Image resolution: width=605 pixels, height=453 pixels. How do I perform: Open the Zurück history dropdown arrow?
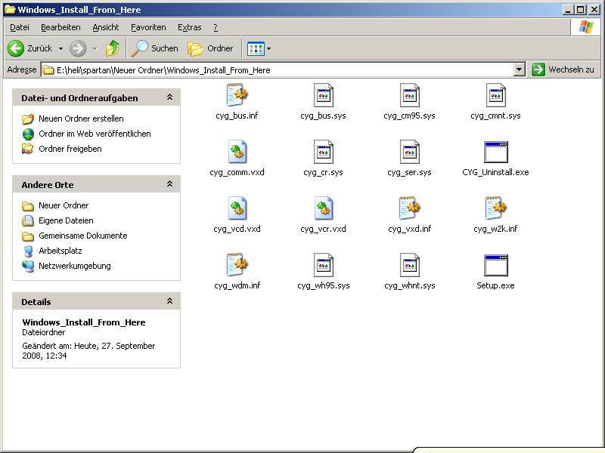click(61, 48)
